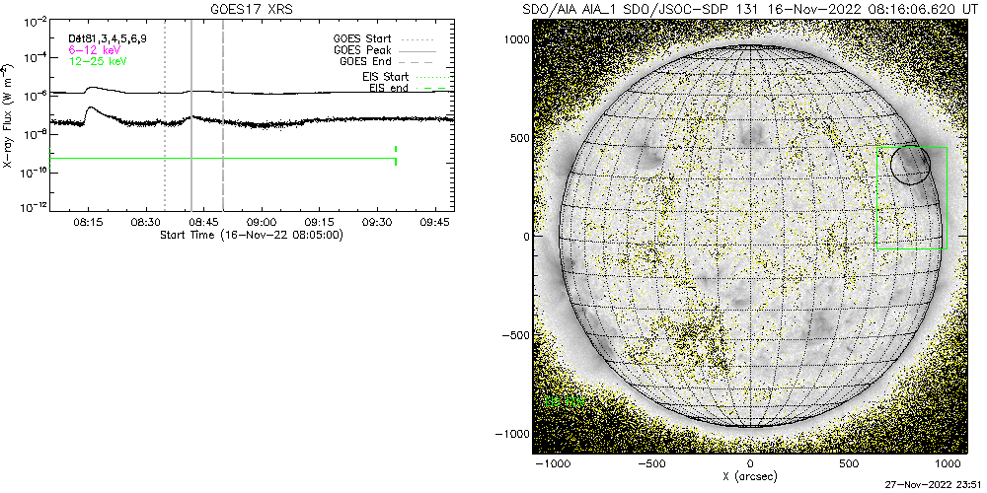The width and height of the screenshot is (987, 493).
Task: Click the 09:15 time axis label
Action: click(319, 223)
